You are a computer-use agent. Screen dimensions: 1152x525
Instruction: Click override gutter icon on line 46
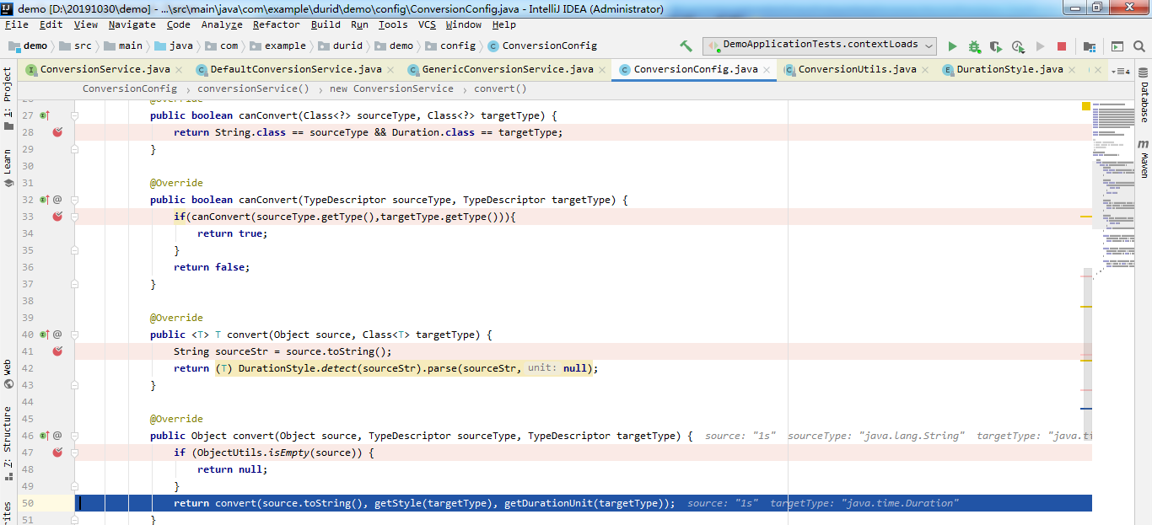44,436
